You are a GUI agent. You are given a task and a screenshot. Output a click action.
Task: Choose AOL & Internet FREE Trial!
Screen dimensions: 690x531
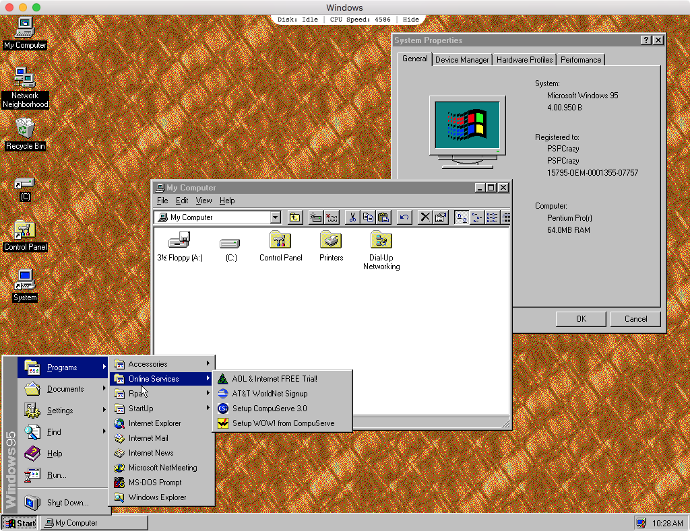[282, 379]
